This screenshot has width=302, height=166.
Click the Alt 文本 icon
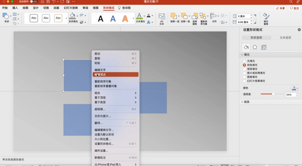[162, 16]
